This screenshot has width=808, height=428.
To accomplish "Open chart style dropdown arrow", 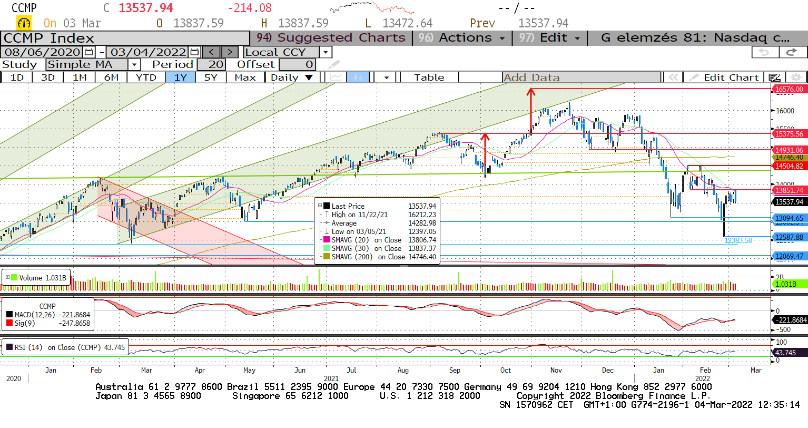I will 387,77.
